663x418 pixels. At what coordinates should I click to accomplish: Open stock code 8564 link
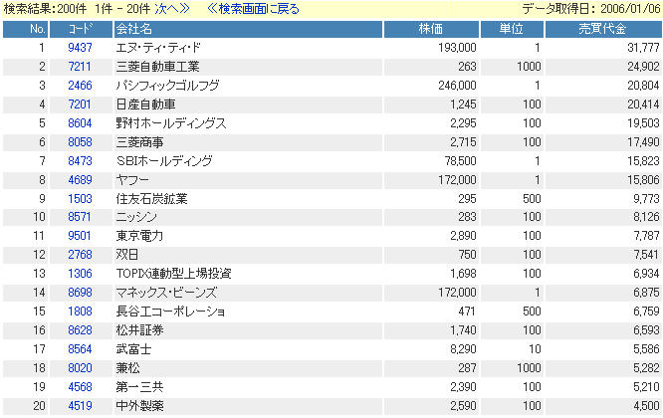coord(80,349)
